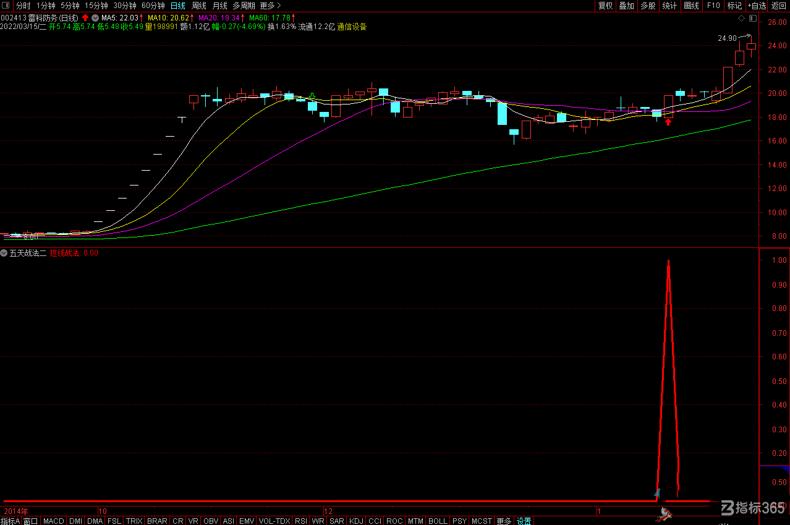Click the MA10: 20.62 label

tap(168, 18)
